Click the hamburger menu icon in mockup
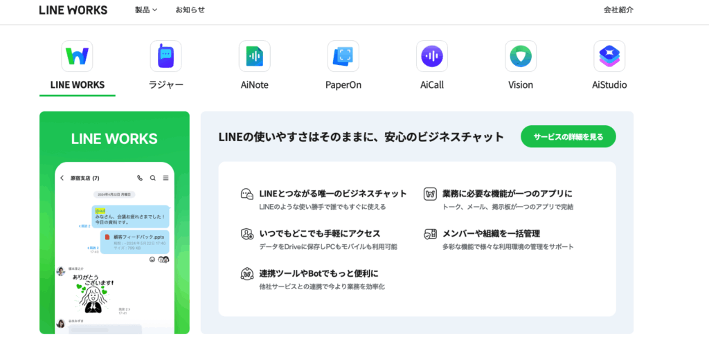Viewport: 709px width, 348px height. [165, 178]
